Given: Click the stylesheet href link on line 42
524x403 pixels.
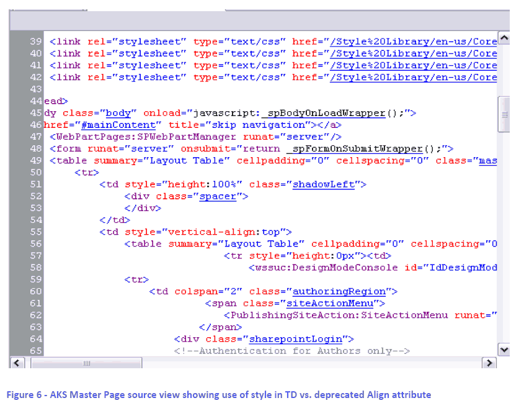Looking at the screenshot, I should 414,78.
